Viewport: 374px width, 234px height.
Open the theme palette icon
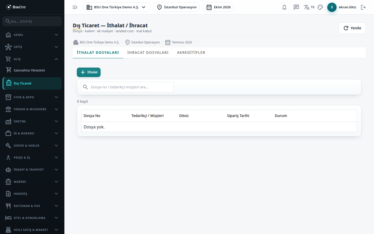pos(320,7)
